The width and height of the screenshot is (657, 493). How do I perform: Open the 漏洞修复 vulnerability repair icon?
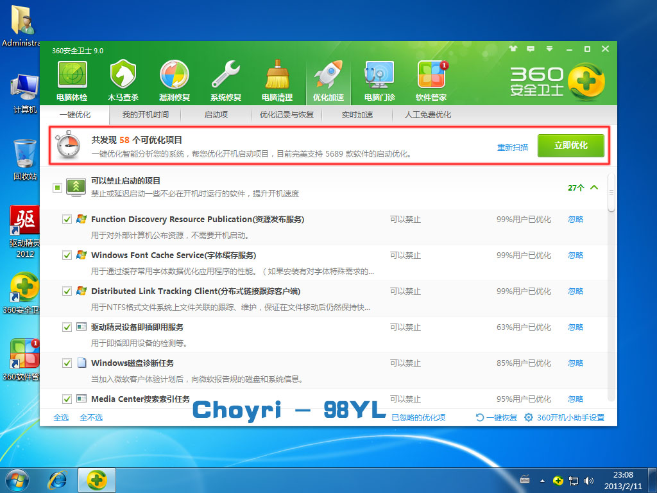174,82
